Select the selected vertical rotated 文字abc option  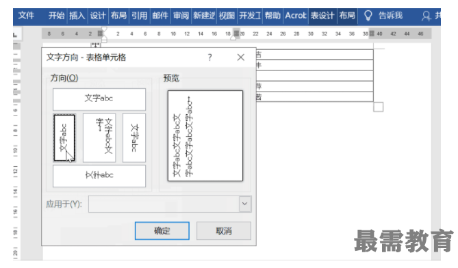64,138
